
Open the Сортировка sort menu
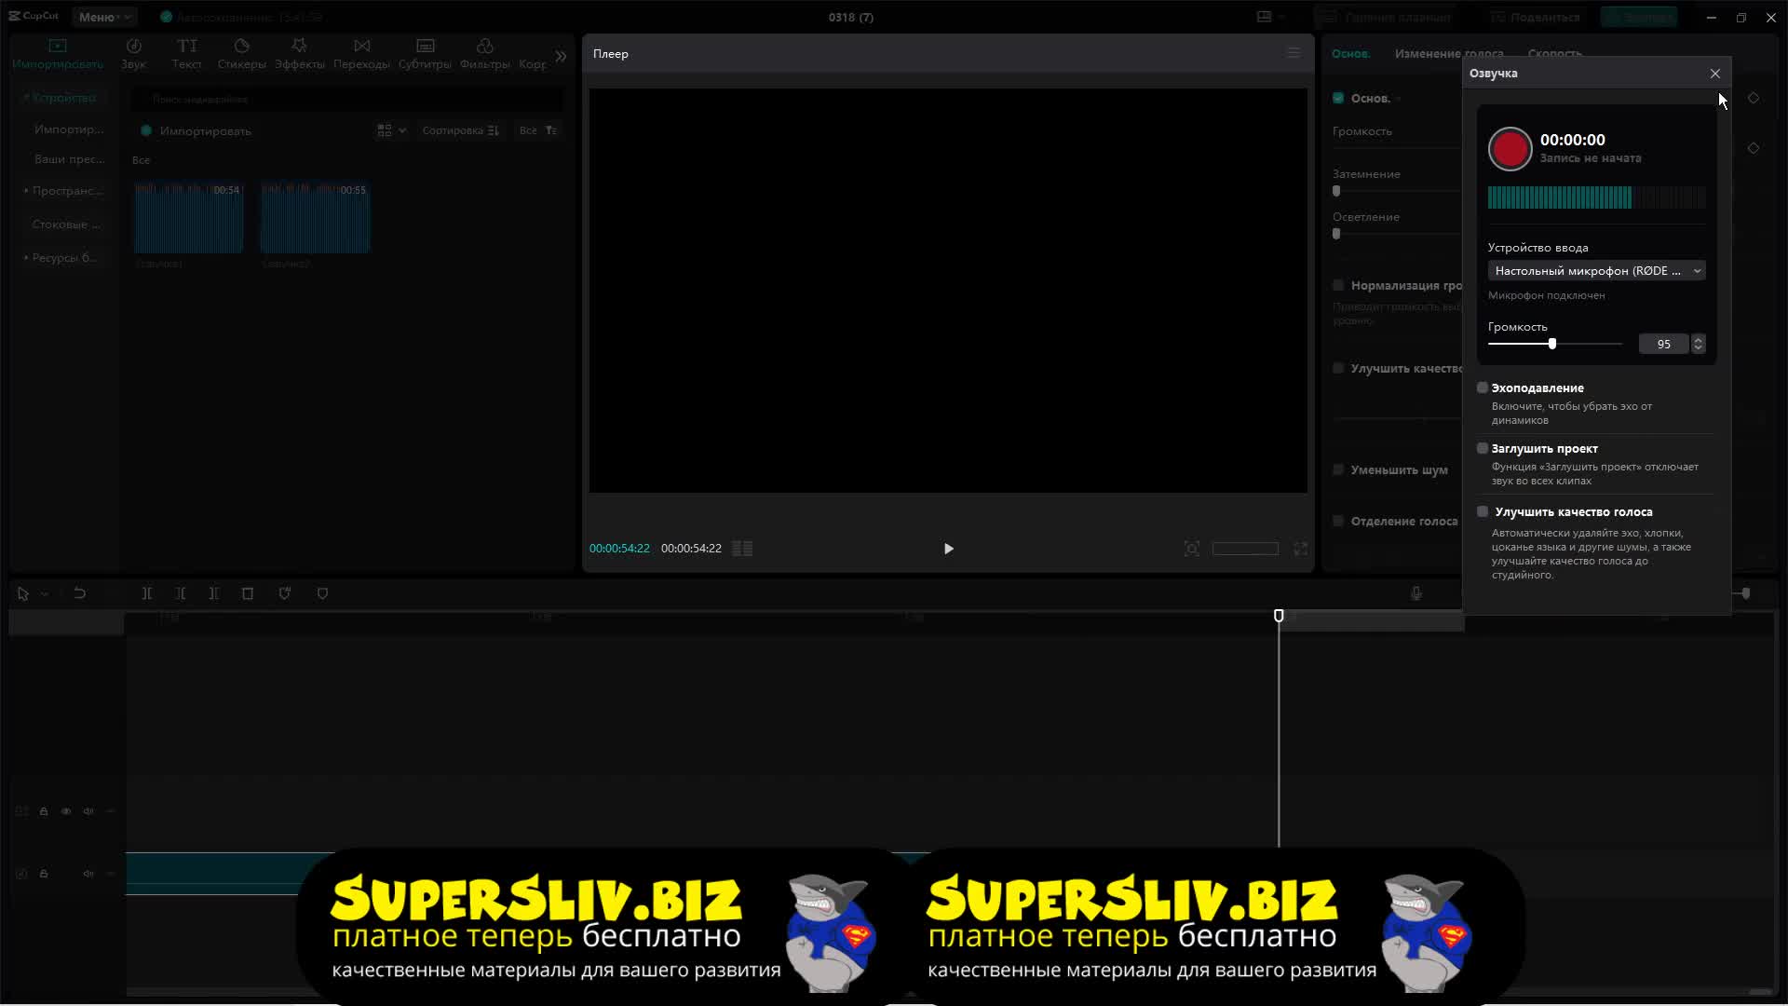(460, 130)
